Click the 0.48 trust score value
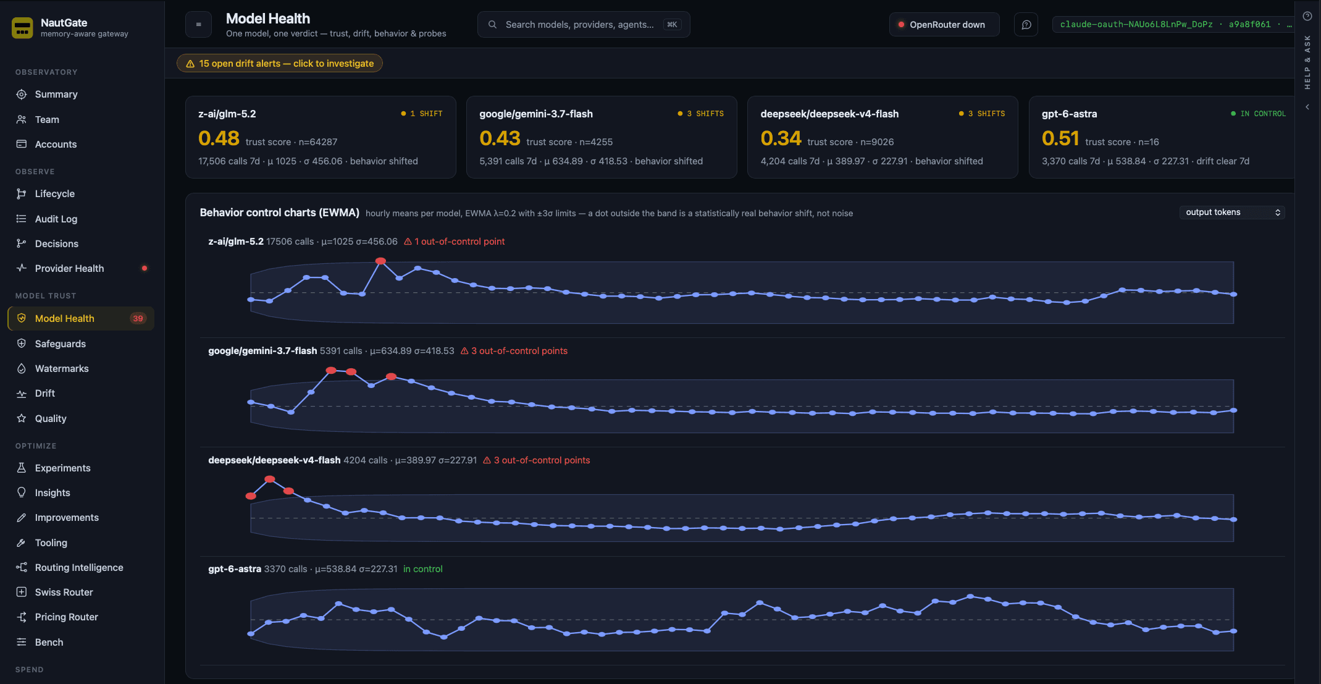The width and height of the screenshot is (1321, 684). tap(219, 138)
